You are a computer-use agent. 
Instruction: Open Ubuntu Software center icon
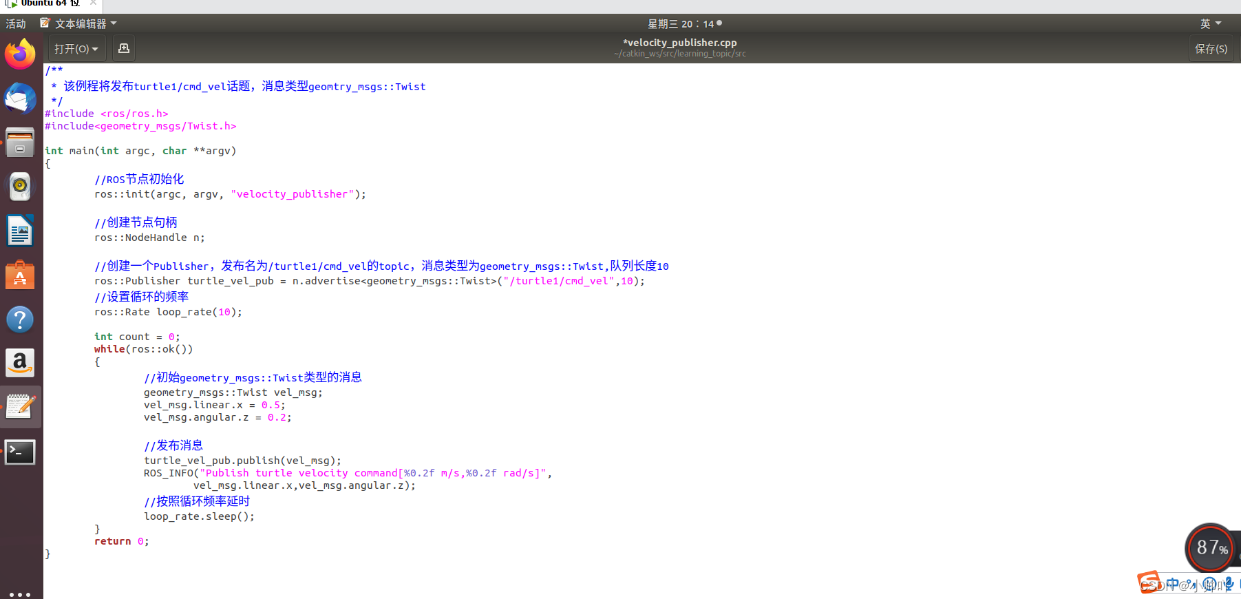[x=20, y=275]
